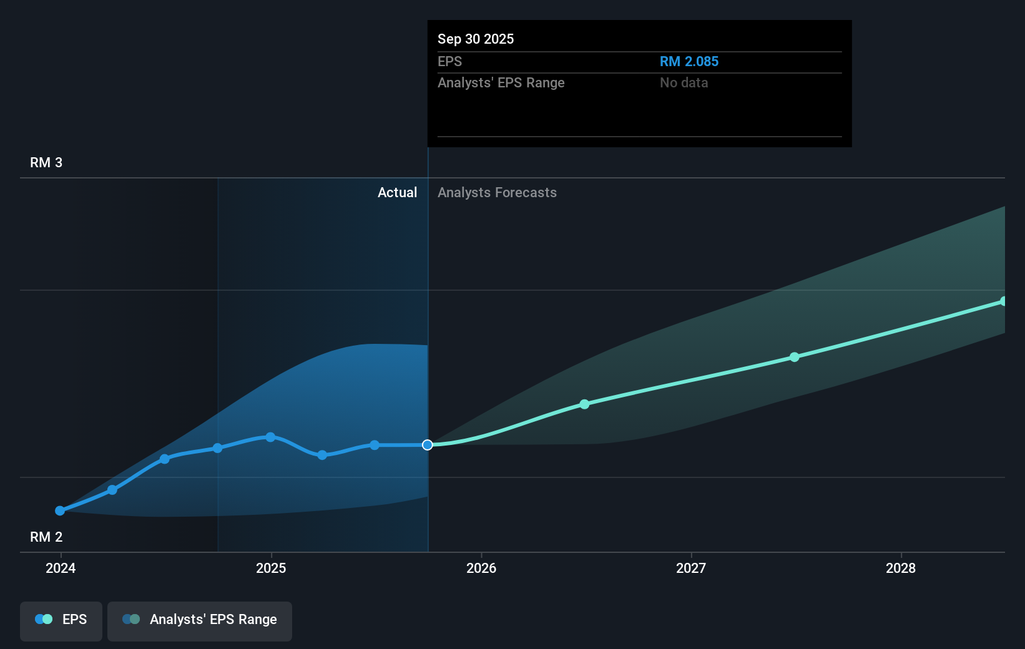This screenshot has height=649, width=1025.
Task: Click the first 2024 EPS data point
Action: coord(60,510)
